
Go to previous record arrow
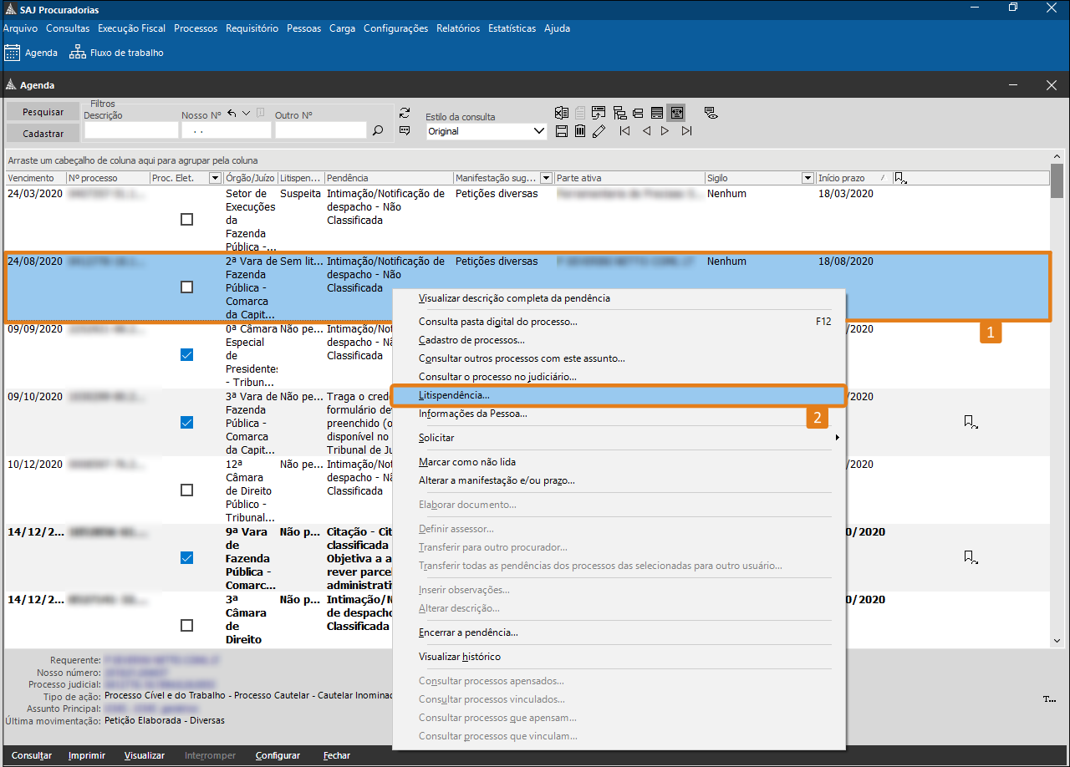pyautogui.click(x=646, y=131)
